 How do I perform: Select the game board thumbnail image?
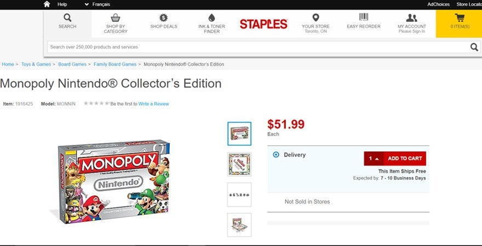[239, 164]
